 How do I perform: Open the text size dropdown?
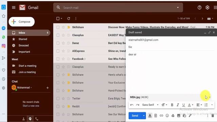[x=164, y=105]
